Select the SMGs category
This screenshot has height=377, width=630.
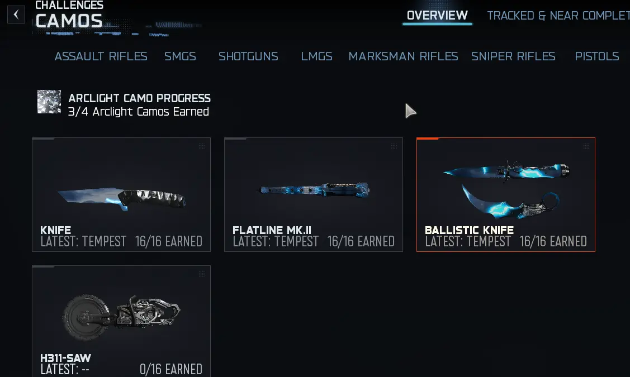pyautogui.click(x=180, y=56)
